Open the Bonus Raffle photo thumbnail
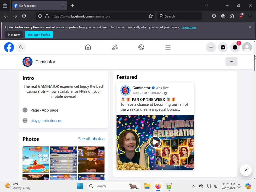Image resolution: width=256 pixels, height=192 pixels. [36, 159]
